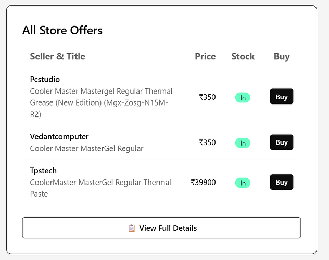Click the Mastergel Regular Thermal Grease title
This screenshot has width=329, height=260.
pos(101,102)
